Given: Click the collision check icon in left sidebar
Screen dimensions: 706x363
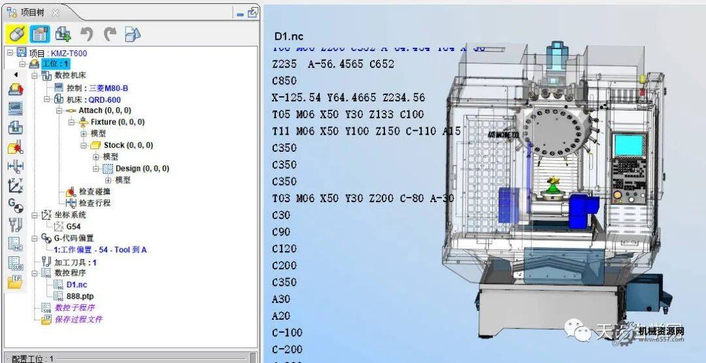Looking at the screenshot, I should (x=15, y=147).
